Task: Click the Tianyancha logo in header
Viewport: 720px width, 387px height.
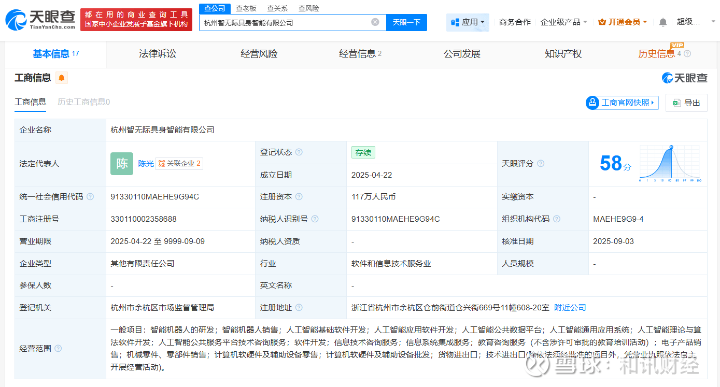Action: pos(40,20)
